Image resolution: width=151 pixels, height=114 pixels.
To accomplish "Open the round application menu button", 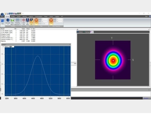I will point(2,14).
